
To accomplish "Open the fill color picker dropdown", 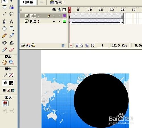I will point(11,83).
